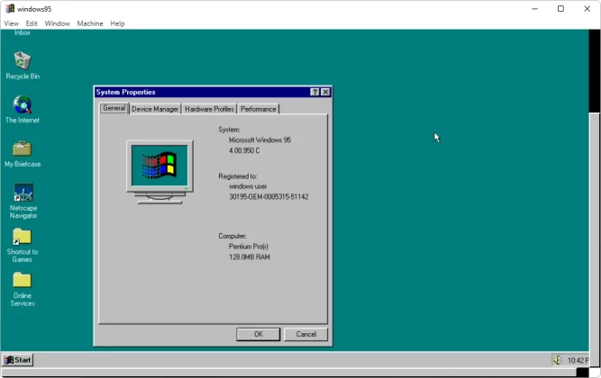Switch to the Hardware Profiles tab
The image size is (601, 378).
[209, 109]
